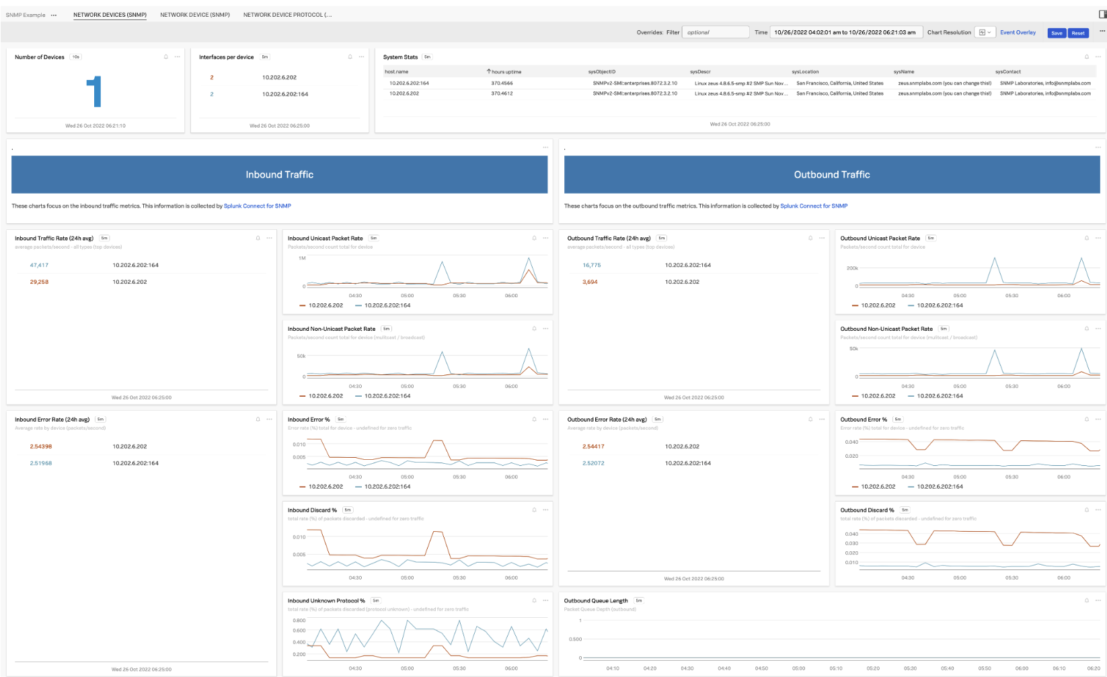1107x677 pixels.
Task: Click the optional Filter input field
Action: click(x=715, y=31)
